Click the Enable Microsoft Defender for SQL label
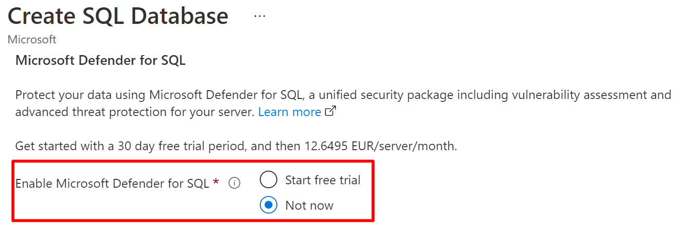This screenshot has height=235, width=675. coord(112,183)
